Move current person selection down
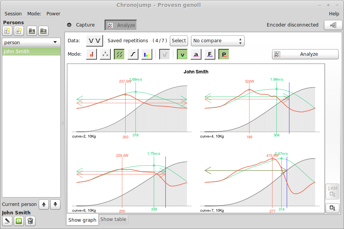Image resolution: width=344 pixels, height=229 pixels. [55, 204]
